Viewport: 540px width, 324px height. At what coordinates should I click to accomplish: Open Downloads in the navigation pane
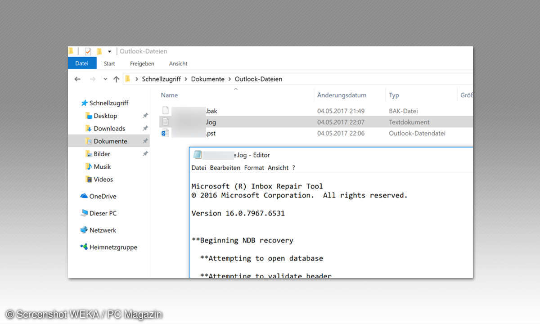coord(109,128)
